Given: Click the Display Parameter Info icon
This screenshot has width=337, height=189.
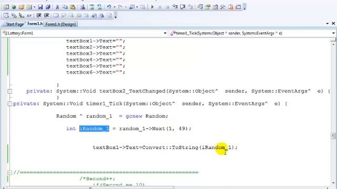Looking at the screenshot, I should click(14, 15).
